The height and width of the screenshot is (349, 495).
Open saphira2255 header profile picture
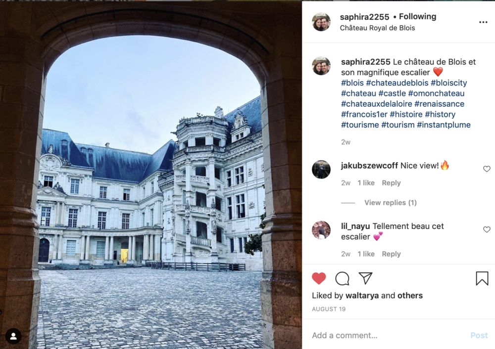(321, 22)
